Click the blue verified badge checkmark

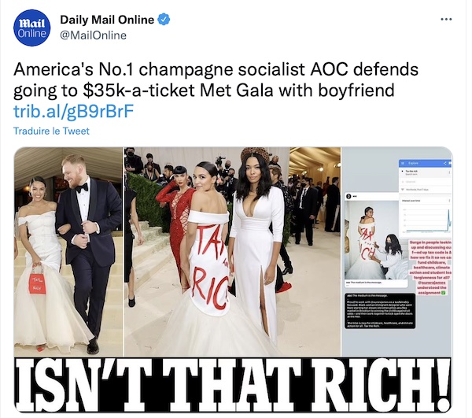tap(164, 20)
